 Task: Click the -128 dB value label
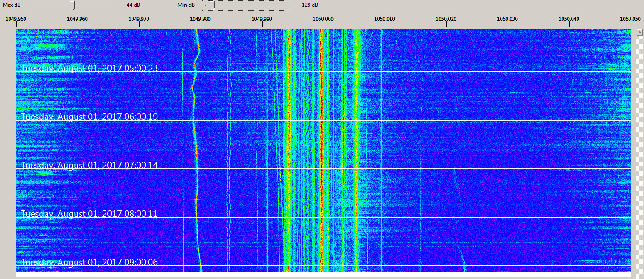tap(309, 5)
